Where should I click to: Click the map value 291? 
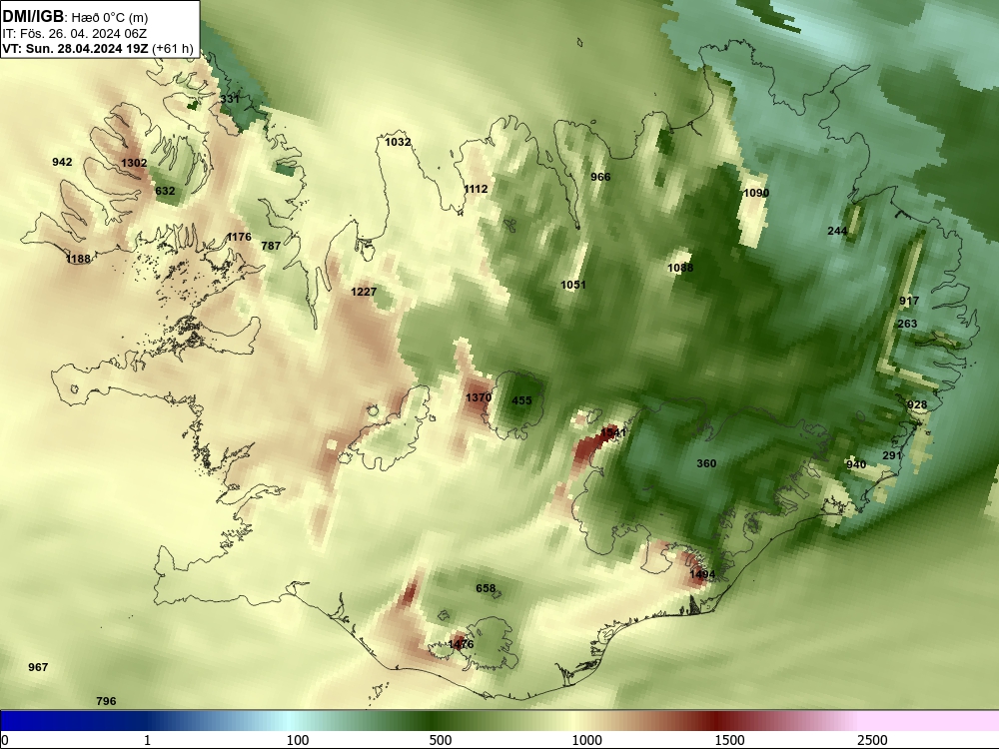(892, 455)
